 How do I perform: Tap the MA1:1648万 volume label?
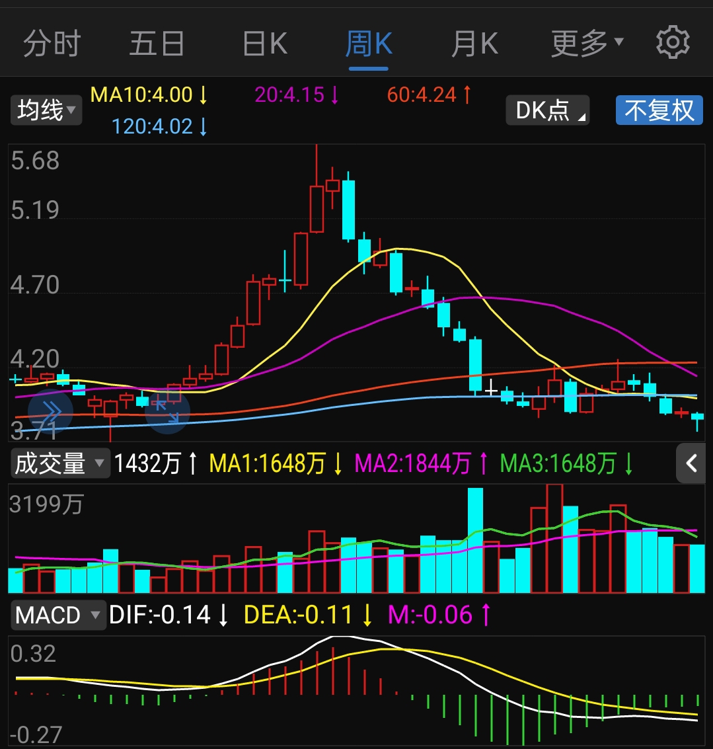click(x=276, y=463)
